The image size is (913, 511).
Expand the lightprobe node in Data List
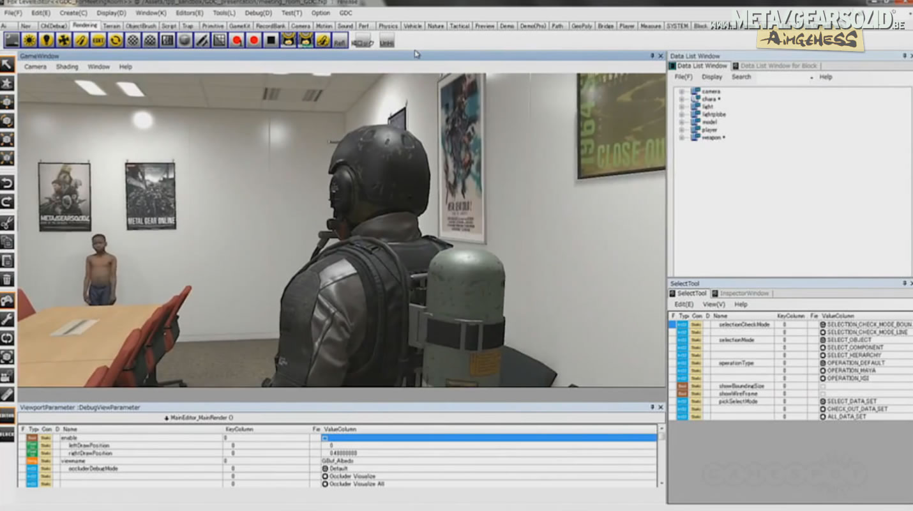[681, 114]
